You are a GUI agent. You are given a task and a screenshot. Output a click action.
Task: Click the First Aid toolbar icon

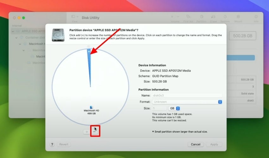tap(188, 17)
